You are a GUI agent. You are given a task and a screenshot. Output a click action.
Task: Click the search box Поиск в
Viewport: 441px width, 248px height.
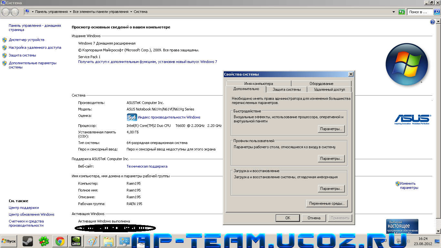tap(420, 12)
